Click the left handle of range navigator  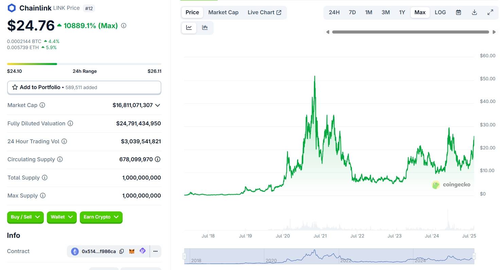(x=185, y=256)
